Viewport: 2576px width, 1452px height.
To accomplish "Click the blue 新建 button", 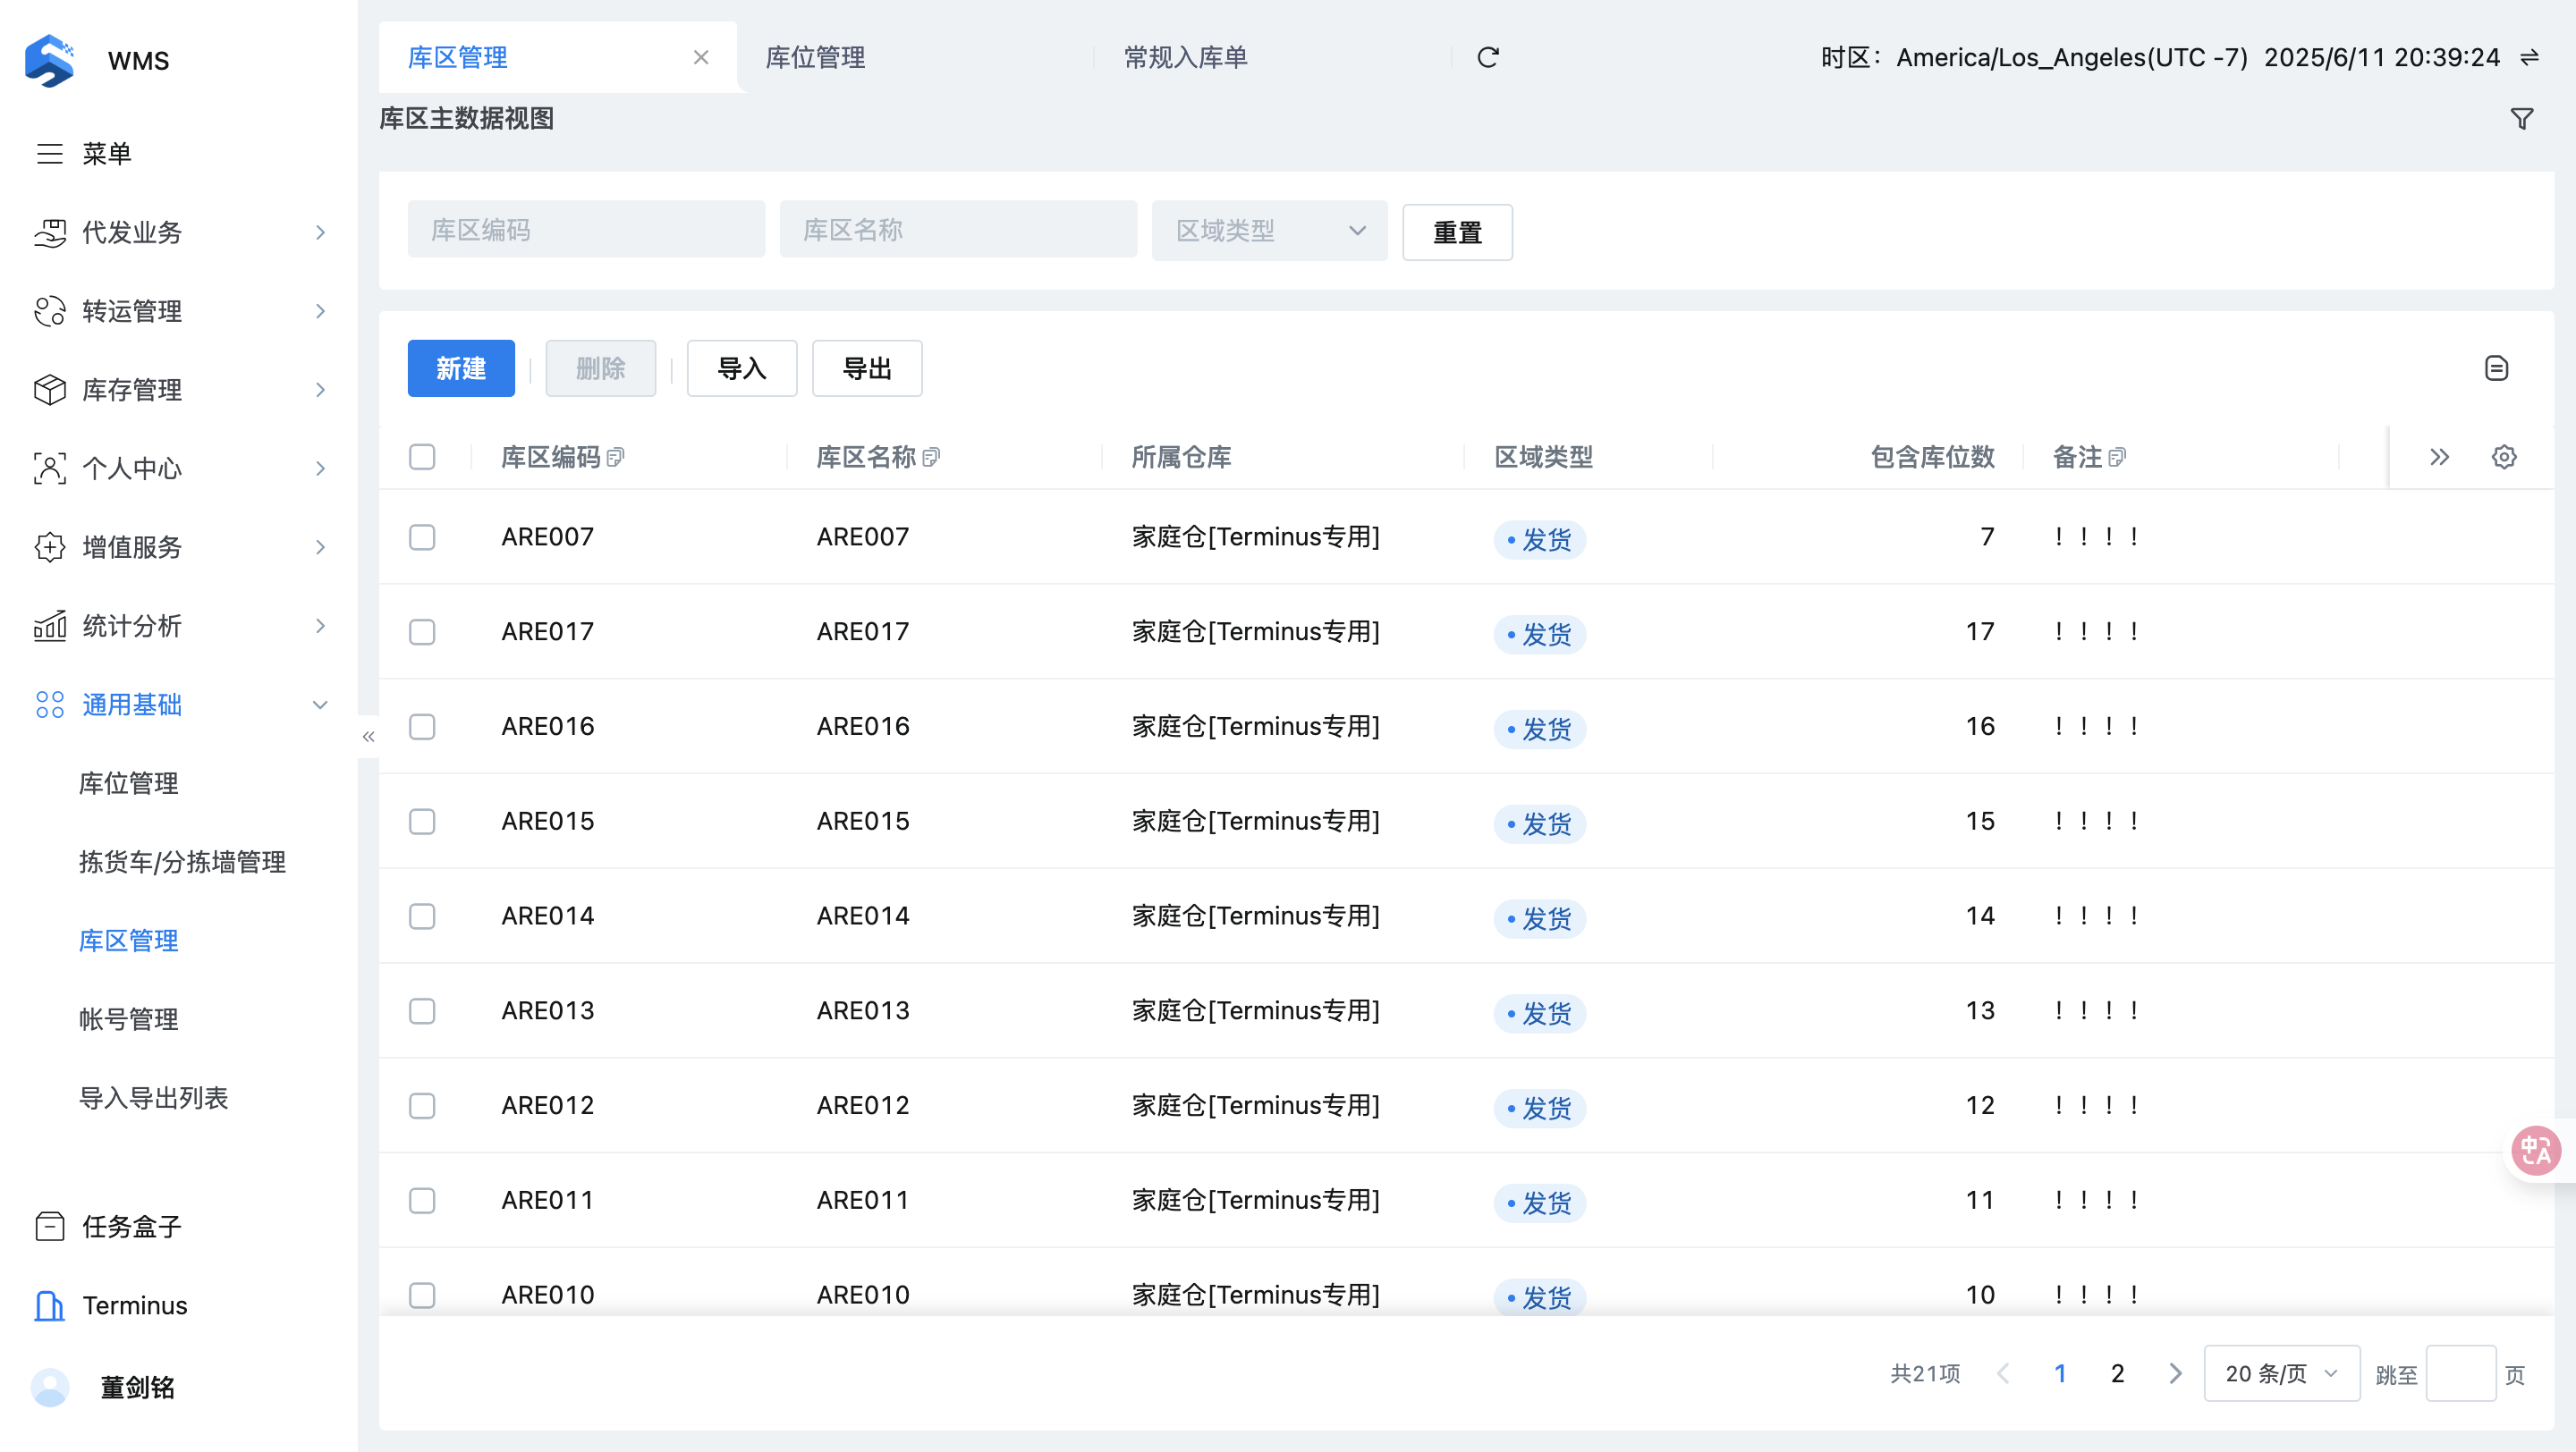I will [460, 368].
